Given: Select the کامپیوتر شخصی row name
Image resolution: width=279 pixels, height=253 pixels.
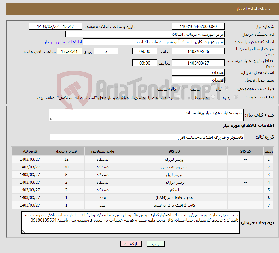Looking at the screenshot, I should tap(174, 167).
